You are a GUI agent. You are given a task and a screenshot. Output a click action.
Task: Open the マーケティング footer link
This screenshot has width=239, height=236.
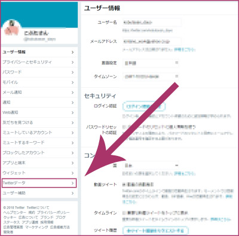(36, 227)
